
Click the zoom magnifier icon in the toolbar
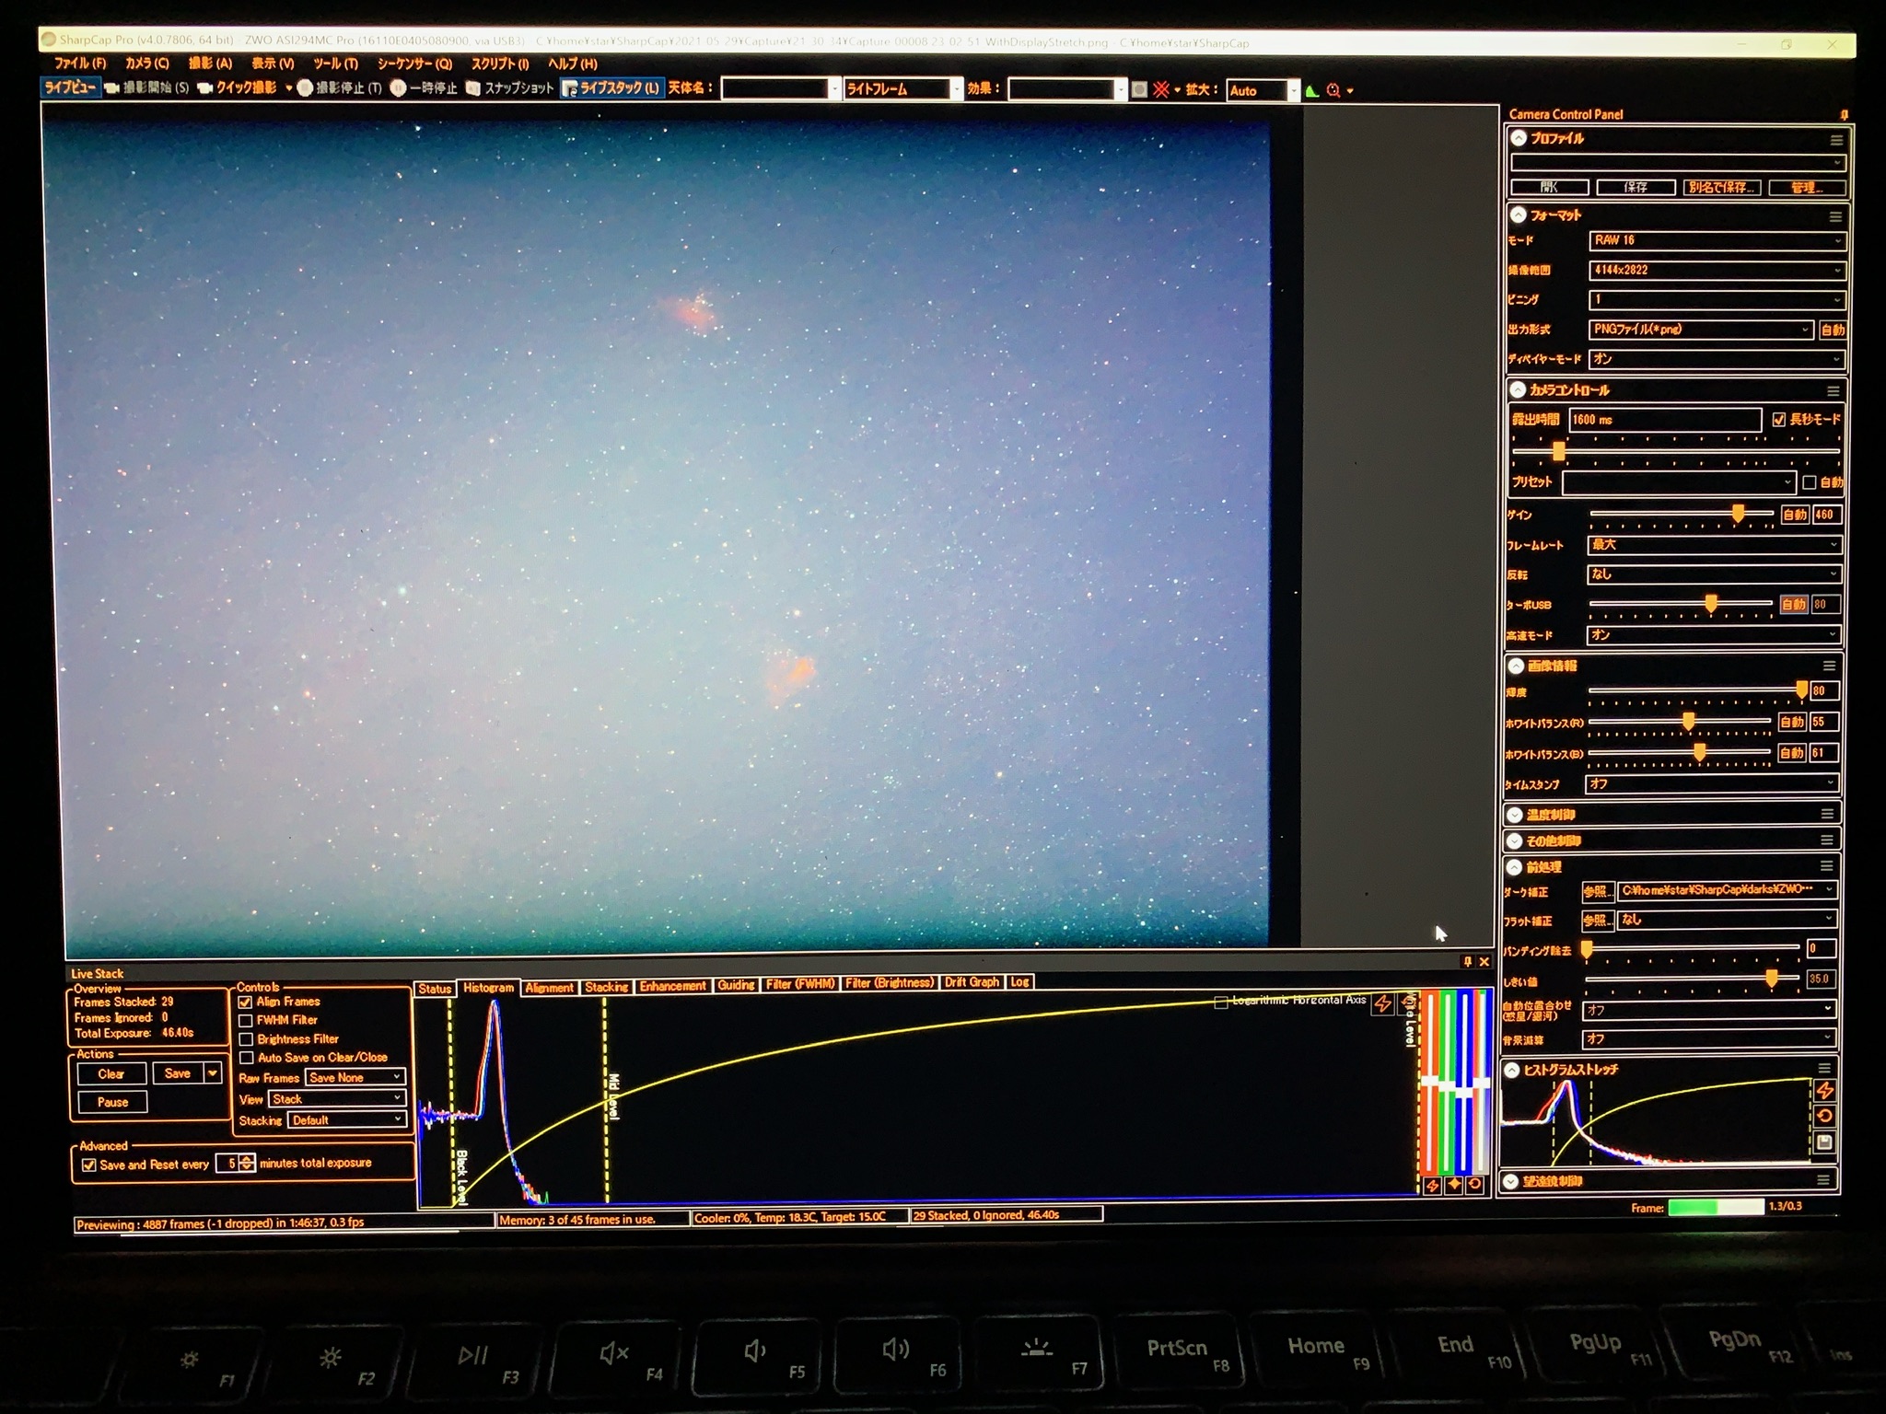pyautogui.click(x=1333, y=90)
